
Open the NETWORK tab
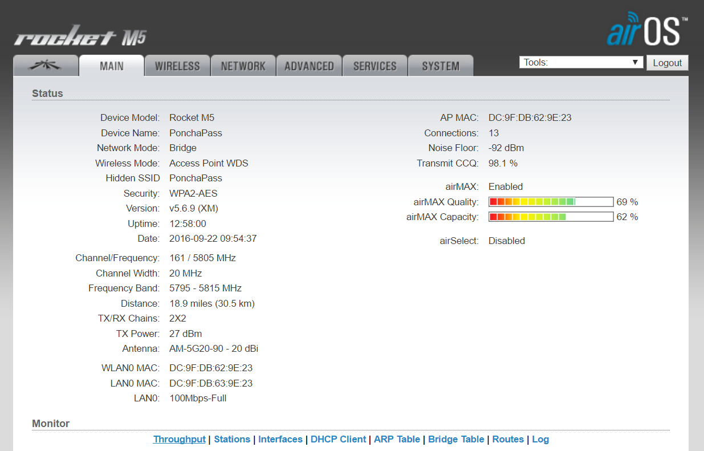243,66
